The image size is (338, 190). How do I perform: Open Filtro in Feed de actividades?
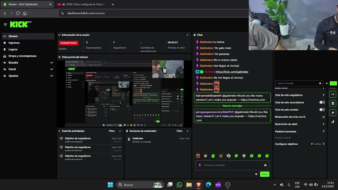112,131
